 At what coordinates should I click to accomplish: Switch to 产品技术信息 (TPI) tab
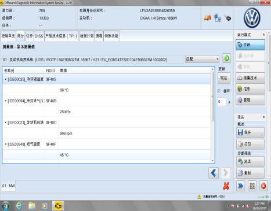(x=62, y=36)
